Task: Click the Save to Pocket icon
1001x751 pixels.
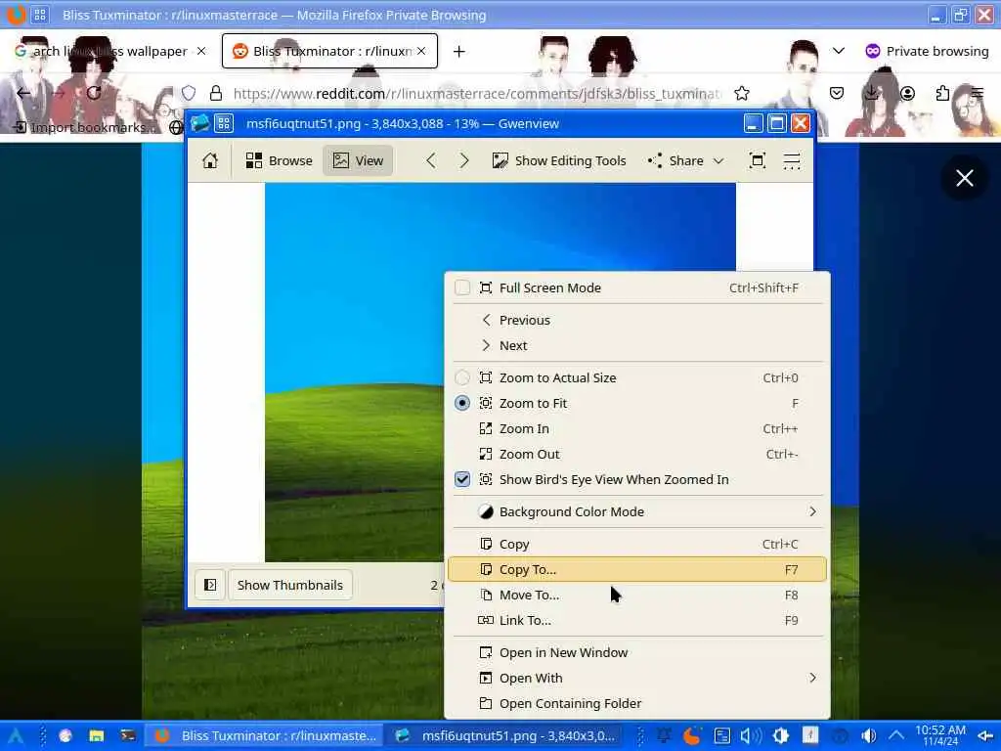Action: coord(837,93)
